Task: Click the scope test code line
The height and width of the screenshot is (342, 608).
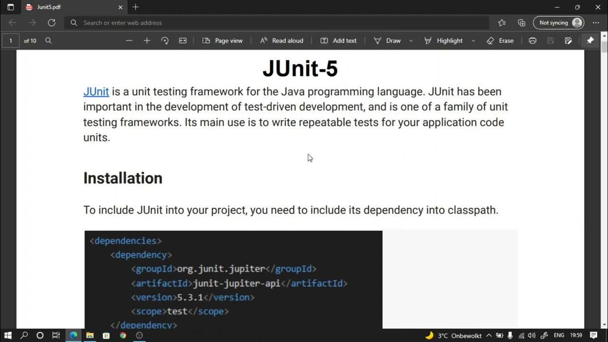Action: click(x=180, y=312)
